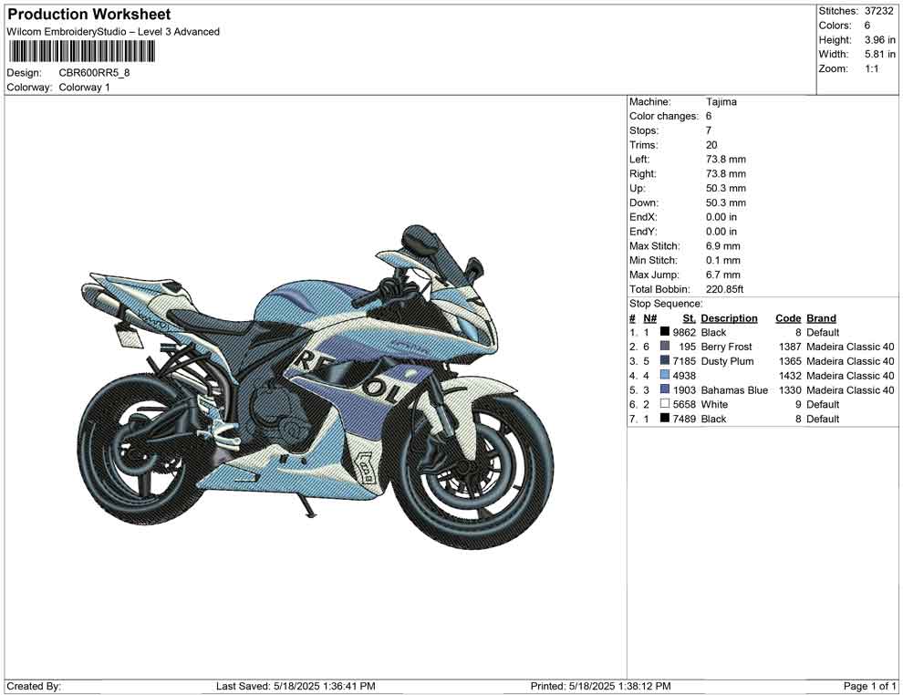The height and width of the screenshot is (695, 903).
Task: Click the last Black swatch with 7489 stitches
Action: 665,419
